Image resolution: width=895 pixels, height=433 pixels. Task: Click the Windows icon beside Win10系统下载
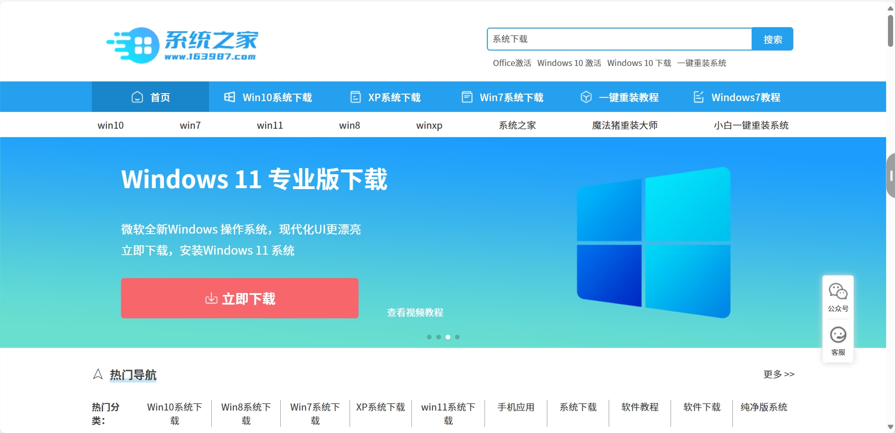tap(230, 97)
